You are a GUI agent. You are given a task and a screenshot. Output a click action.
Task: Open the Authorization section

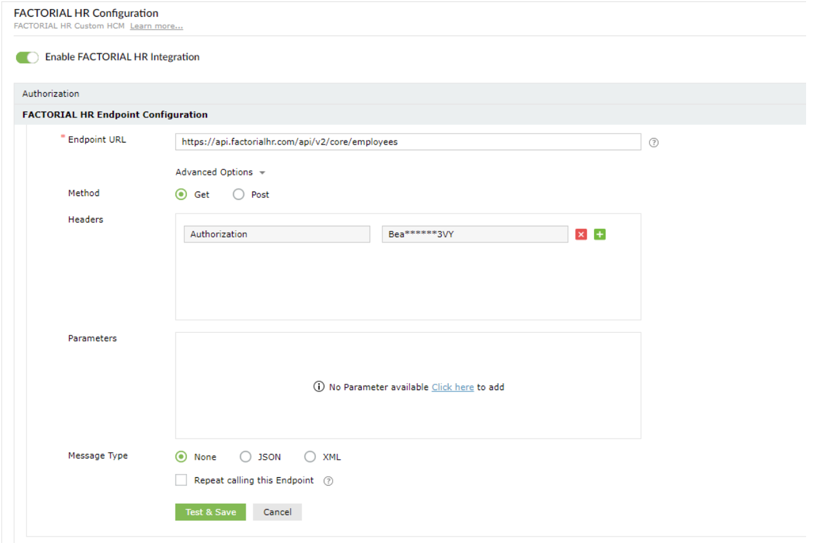coord(51,94)
